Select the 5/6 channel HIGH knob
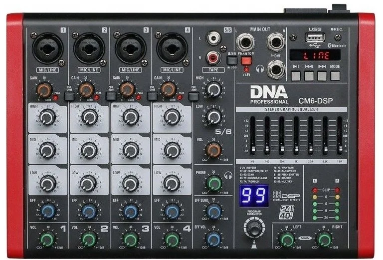This screenshot has width=383, height=260. click(x=214, y=89)
